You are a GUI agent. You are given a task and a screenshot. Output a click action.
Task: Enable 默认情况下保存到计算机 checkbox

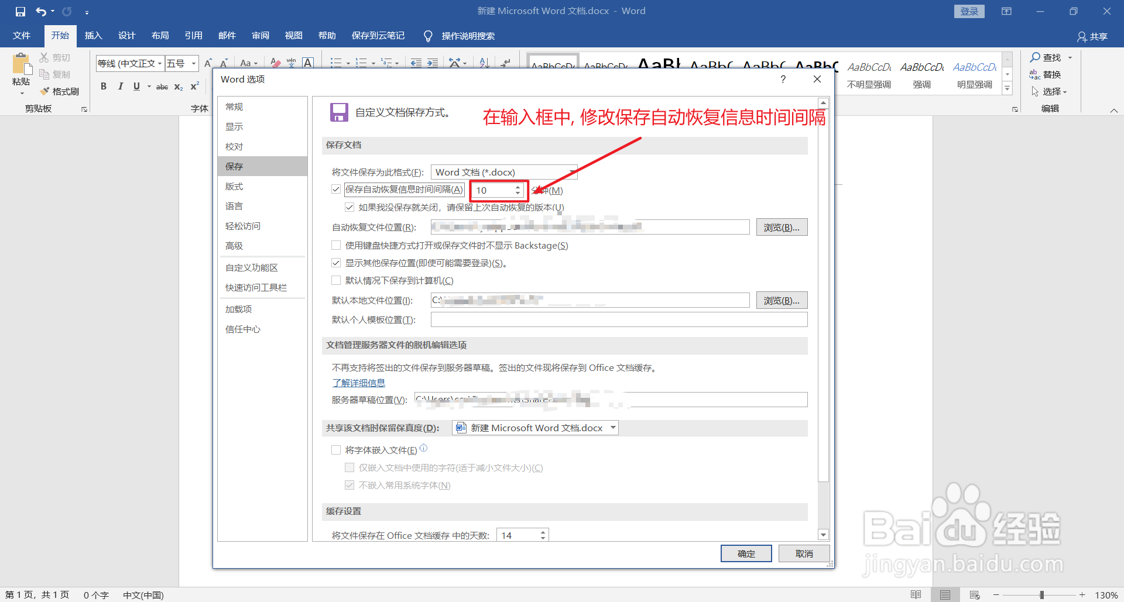pos(336,280)
